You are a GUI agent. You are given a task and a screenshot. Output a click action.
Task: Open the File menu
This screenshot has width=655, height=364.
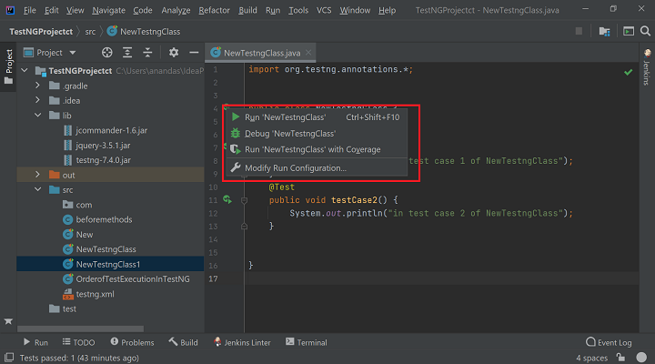[30, 10]
